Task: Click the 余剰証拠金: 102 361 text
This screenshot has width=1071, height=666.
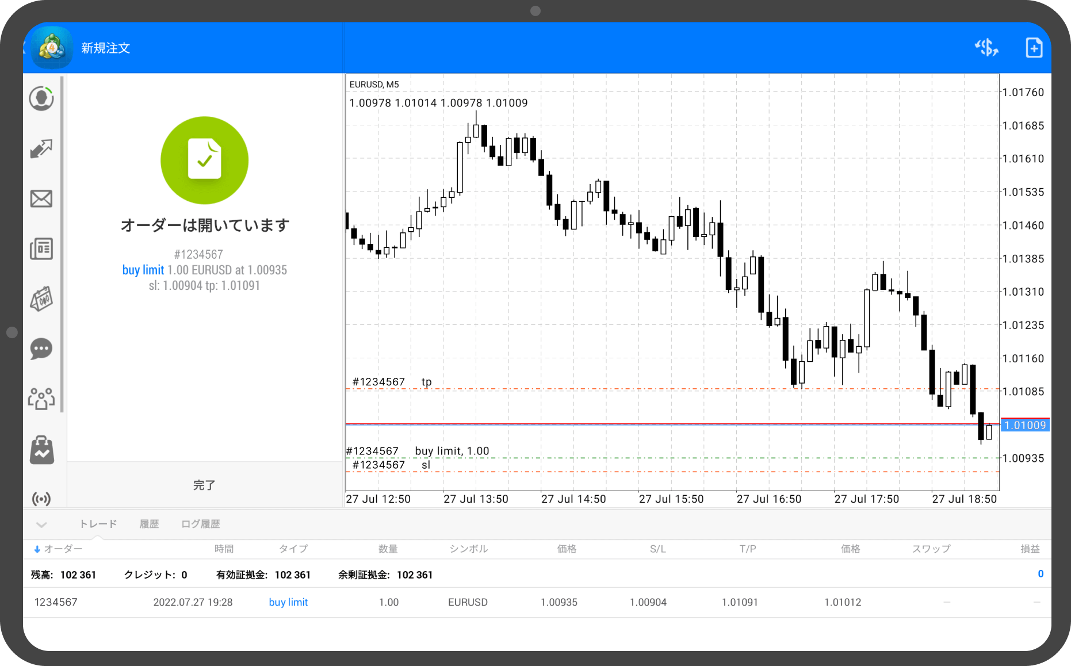Action: tap(385, 575)
